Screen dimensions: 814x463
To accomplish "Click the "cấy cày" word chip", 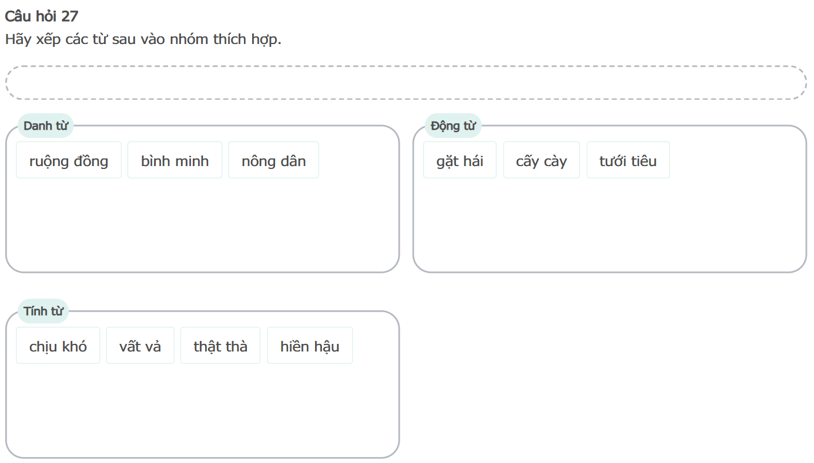I will 541,160.
